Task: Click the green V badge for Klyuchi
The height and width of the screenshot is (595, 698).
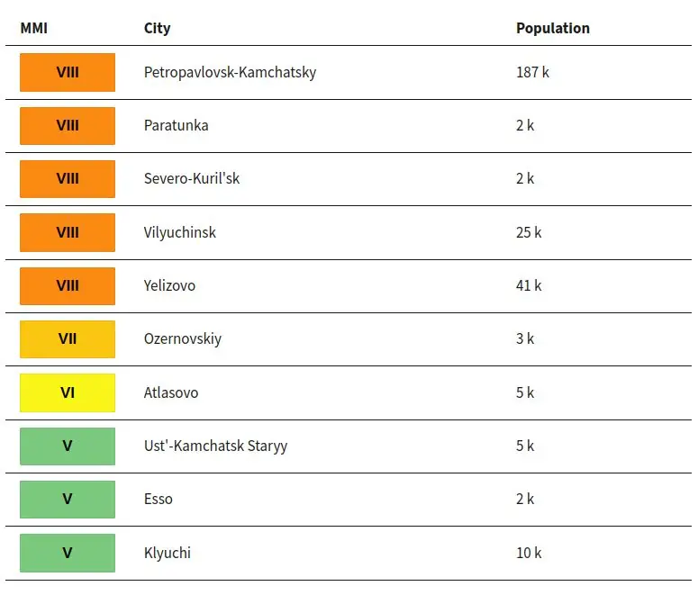Action: (x=68, y=553)
